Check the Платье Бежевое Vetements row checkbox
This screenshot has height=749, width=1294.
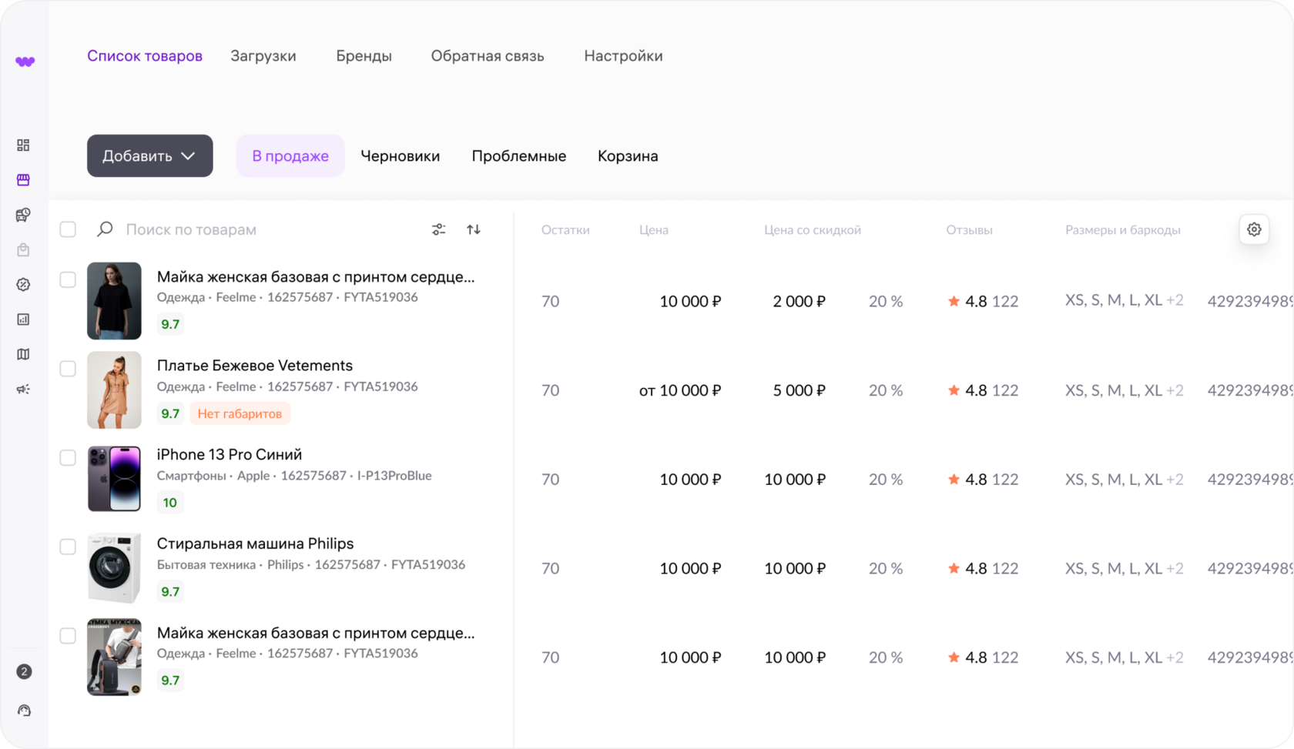tap(68, 369)
